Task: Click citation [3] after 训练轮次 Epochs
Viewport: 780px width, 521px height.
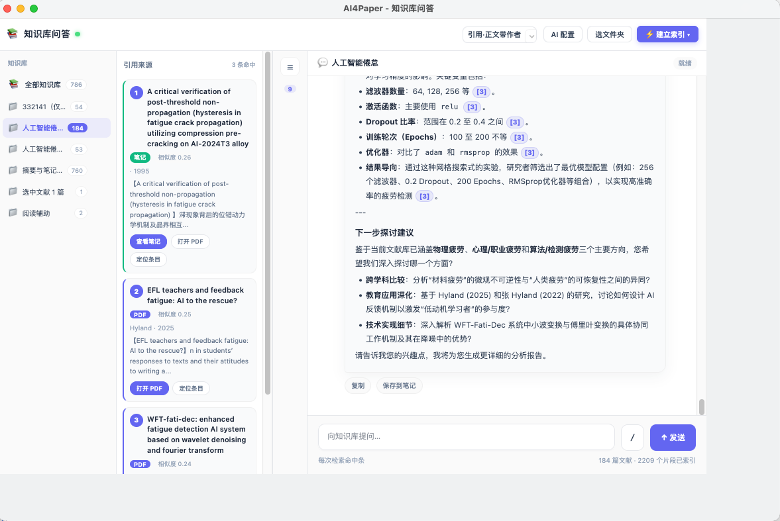Action: coord(519,137)
